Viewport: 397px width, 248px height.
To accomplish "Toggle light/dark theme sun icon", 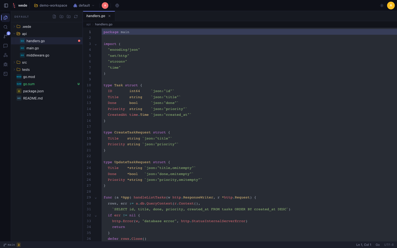I will tap(382, 6).
